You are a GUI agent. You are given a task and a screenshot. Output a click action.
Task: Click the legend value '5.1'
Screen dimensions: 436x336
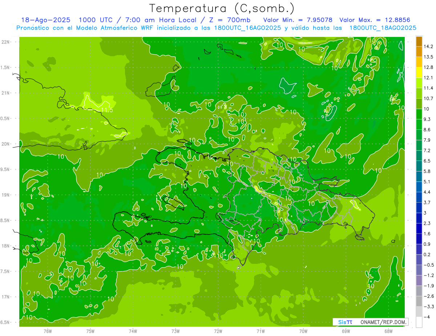click(427, 182)
